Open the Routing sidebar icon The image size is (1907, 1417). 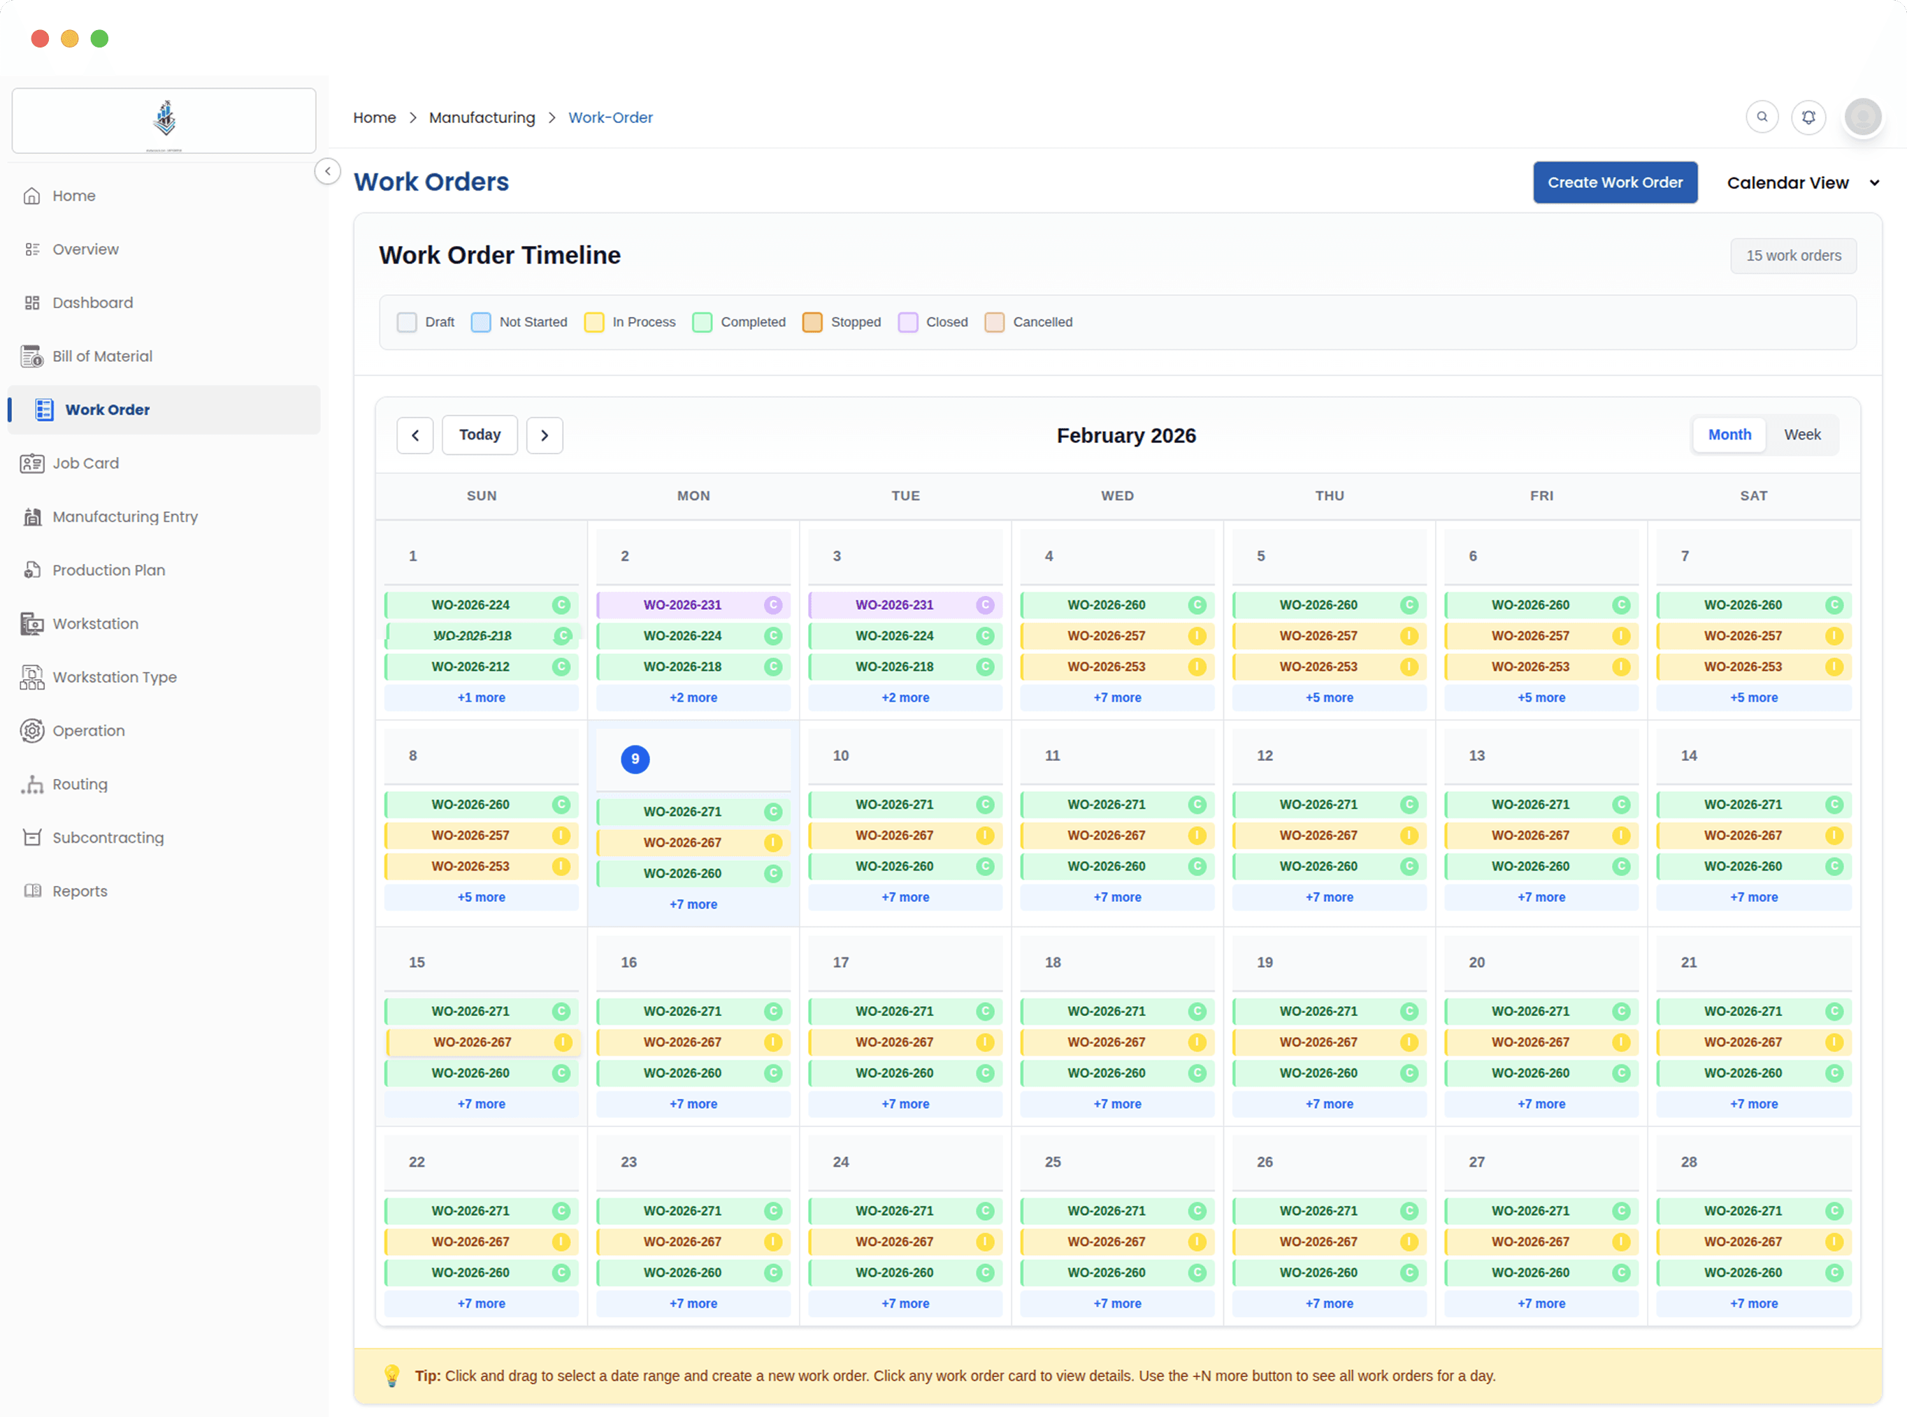tap(31, 784)
